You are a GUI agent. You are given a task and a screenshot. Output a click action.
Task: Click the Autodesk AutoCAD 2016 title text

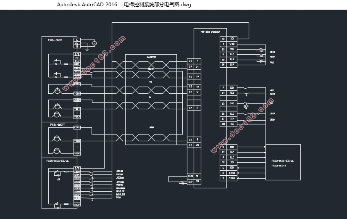point(87,5)
